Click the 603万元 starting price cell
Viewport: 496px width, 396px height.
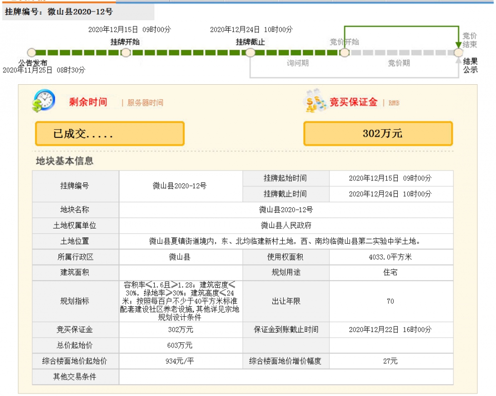(x=181, y=345)
